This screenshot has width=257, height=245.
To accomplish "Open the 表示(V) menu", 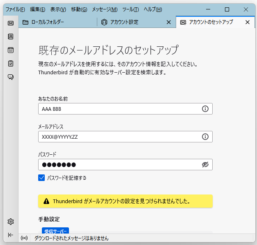I will tap(58, 9).
